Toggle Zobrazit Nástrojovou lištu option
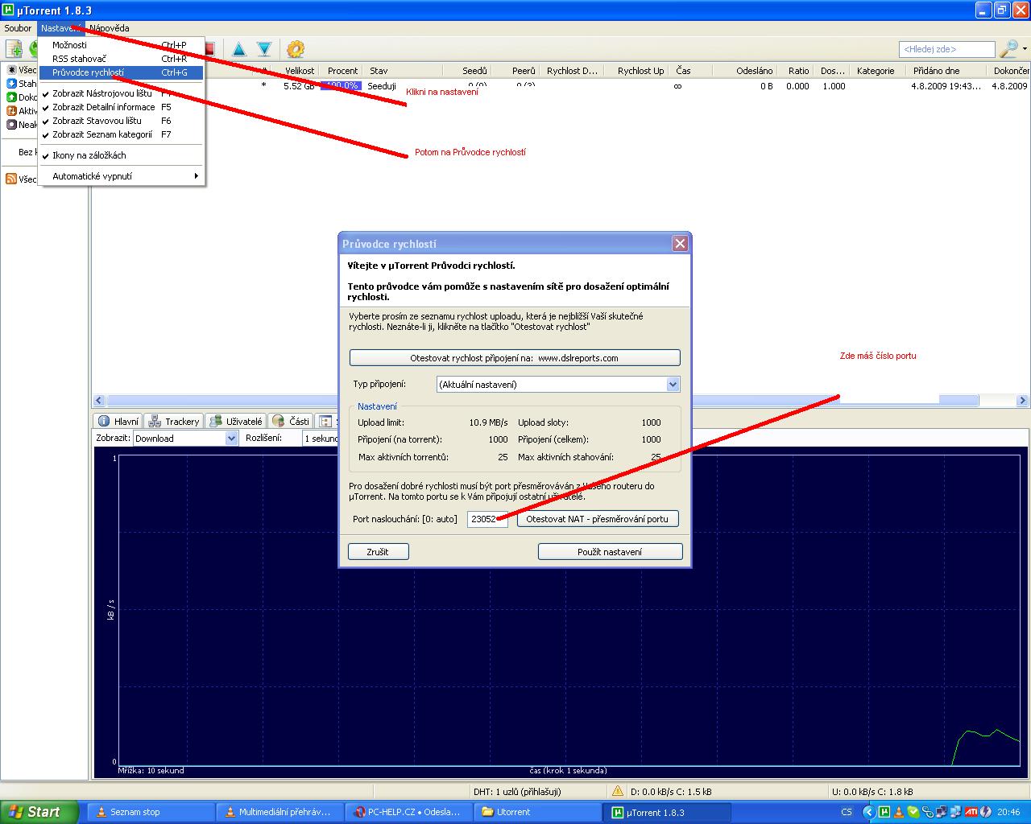 point(101,93)
